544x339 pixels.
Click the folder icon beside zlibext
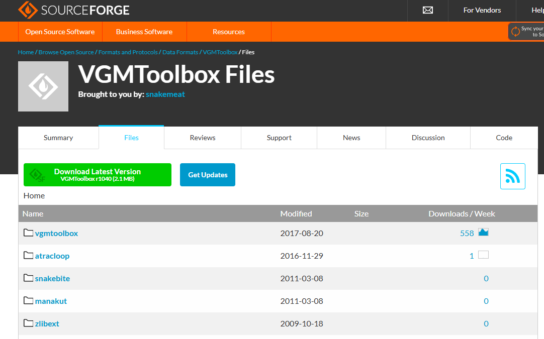click(28, 323)
